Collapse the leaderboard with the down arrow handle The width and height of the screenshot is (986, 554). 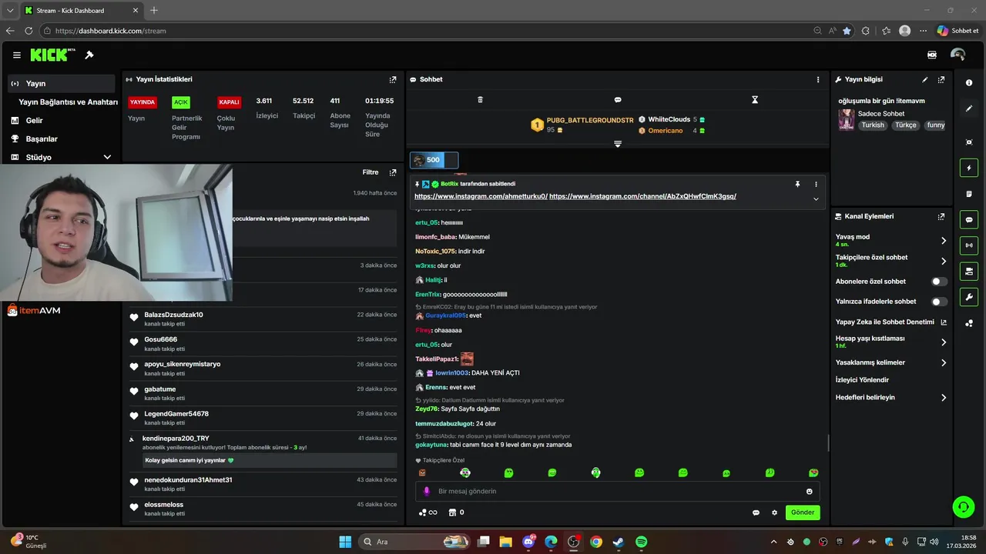coord(617,144)
